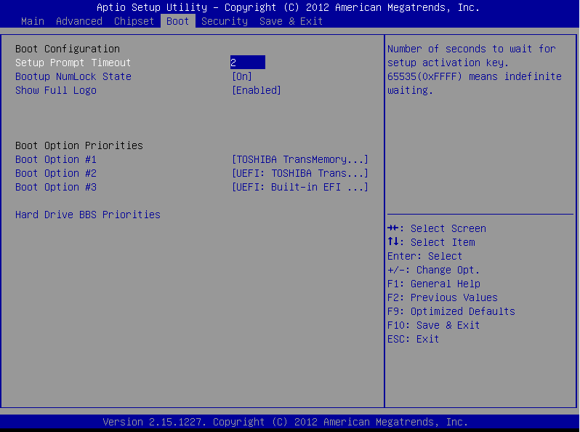The image size is (580, 432).
Task: Select the Show Full Logo label
Action: pos(55,90)
